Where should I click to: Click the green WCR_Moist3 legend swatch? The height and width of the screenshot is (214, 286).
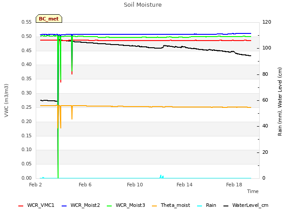tap(109, 206)
